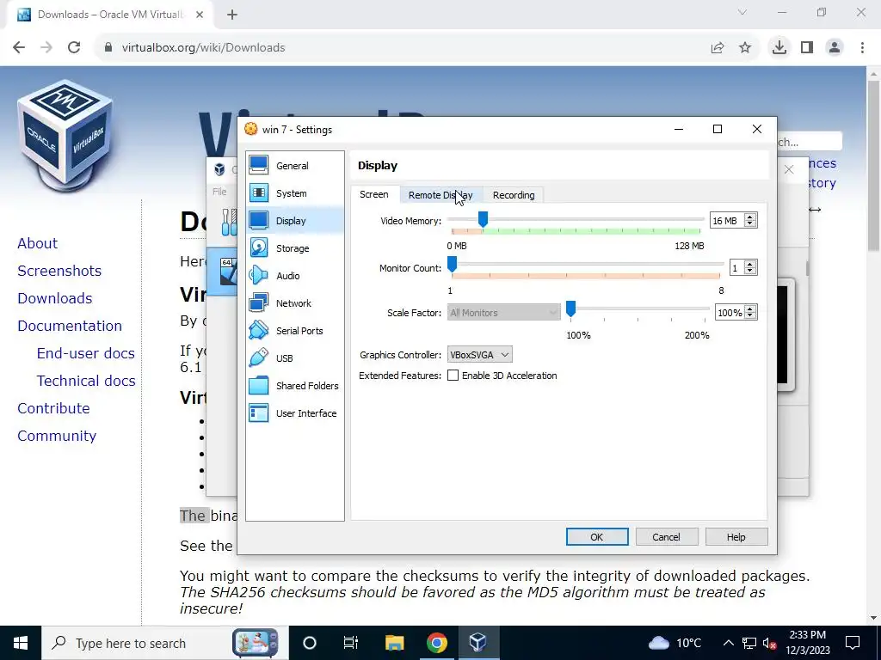
Task: Open a new Chrome tab
Action: pyautogui.click(x=232, y=15)
